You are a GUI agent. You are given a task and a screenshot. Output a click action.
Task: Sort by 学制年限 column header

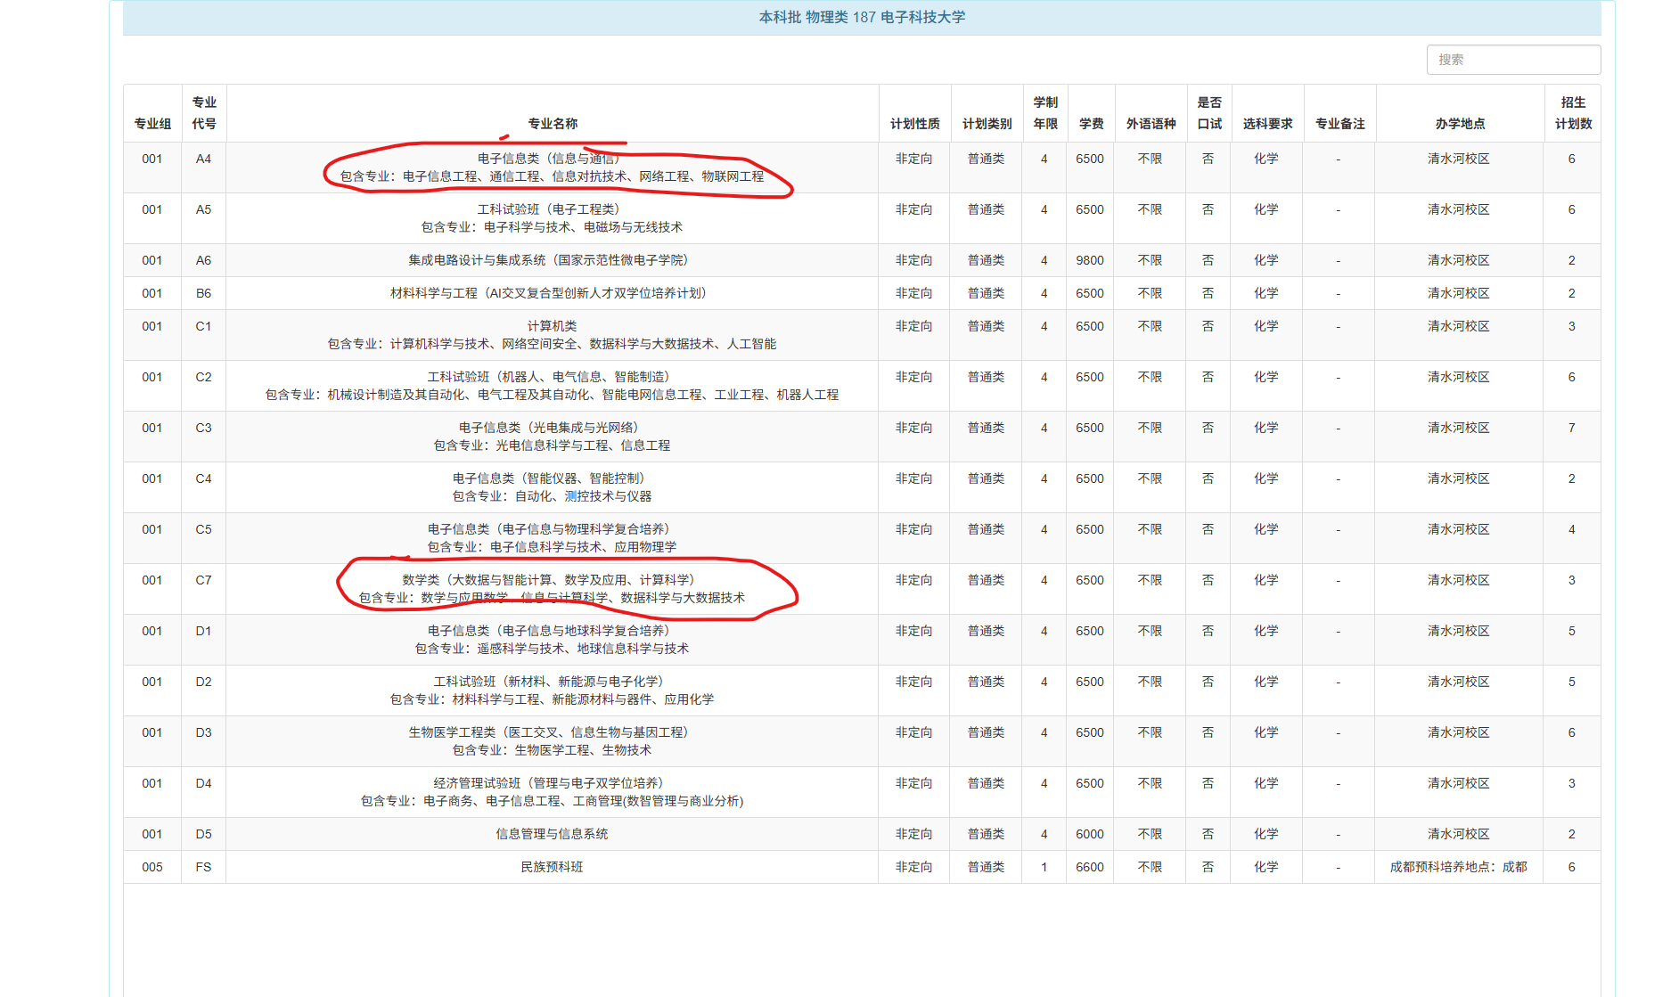pyautogui.click(x=1045, y=113)
